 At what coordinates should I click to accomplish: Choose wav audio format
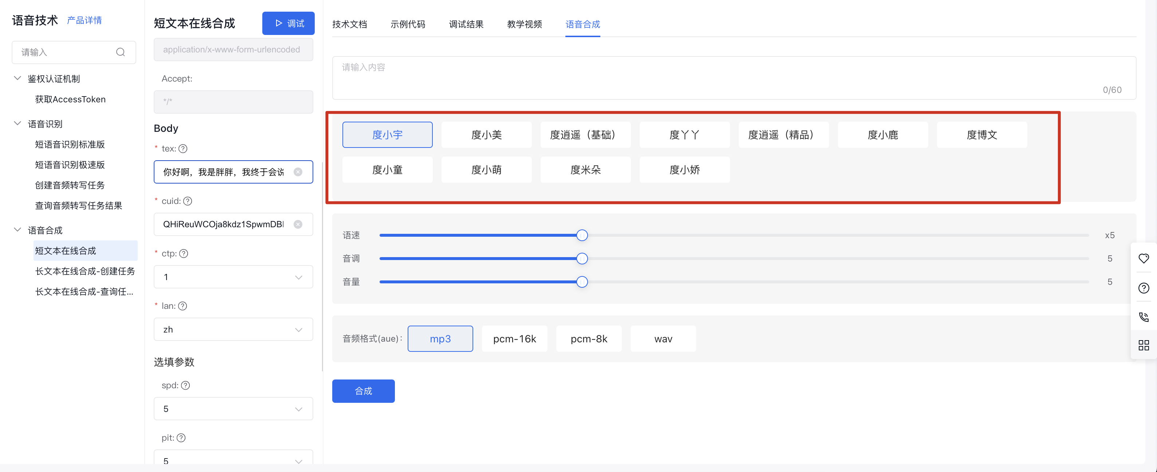coord(663,339)
